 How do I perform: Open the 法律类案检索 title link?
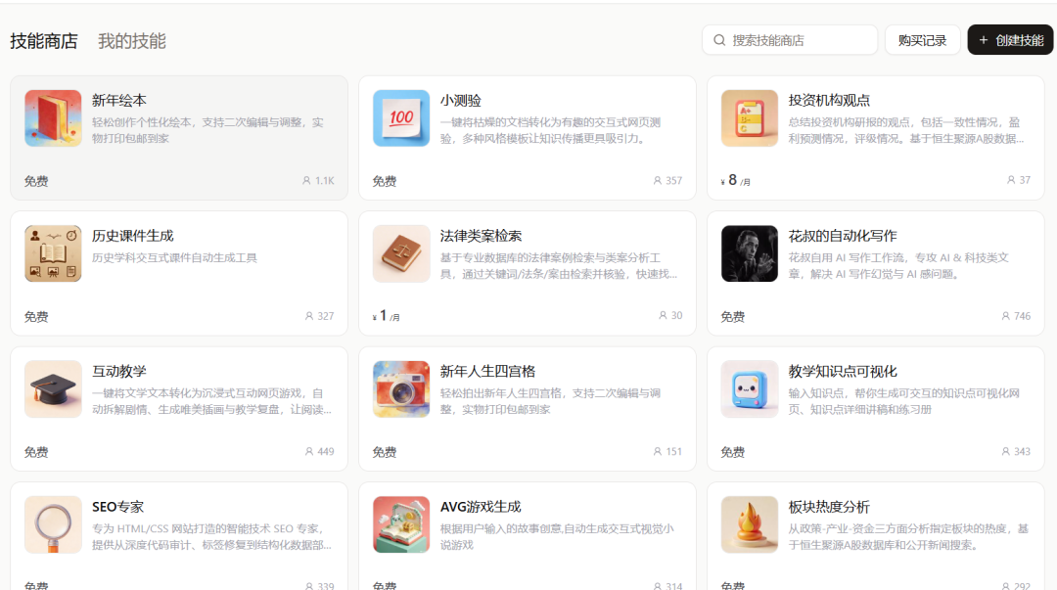click(x=481, y=236)
